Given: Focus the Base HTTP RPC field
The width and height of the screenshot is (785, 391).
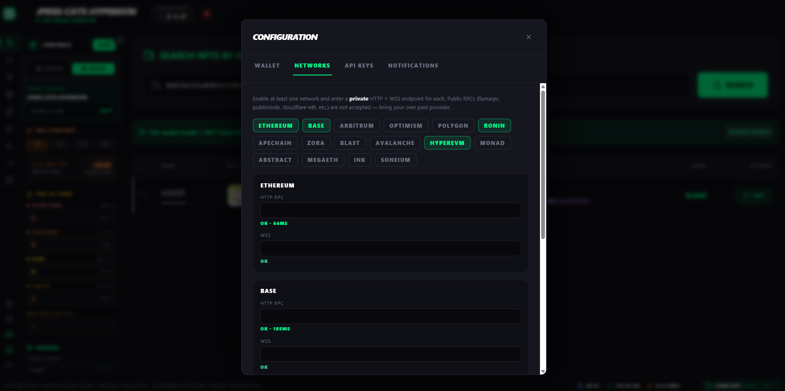Looking at the screenshot, I should point(391,316).
